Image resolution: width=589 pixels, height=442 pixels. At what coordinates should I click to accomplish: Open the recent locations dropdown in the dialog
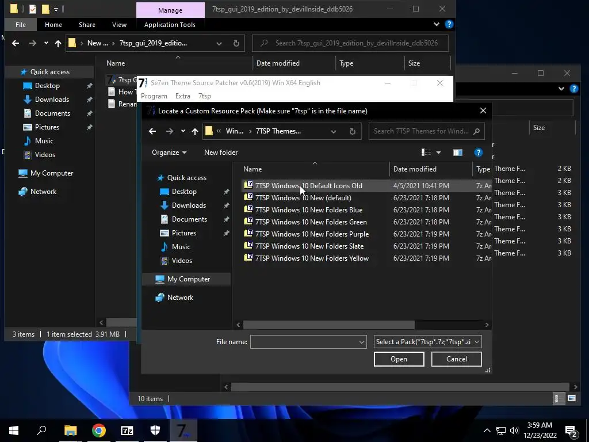(183, 131)
